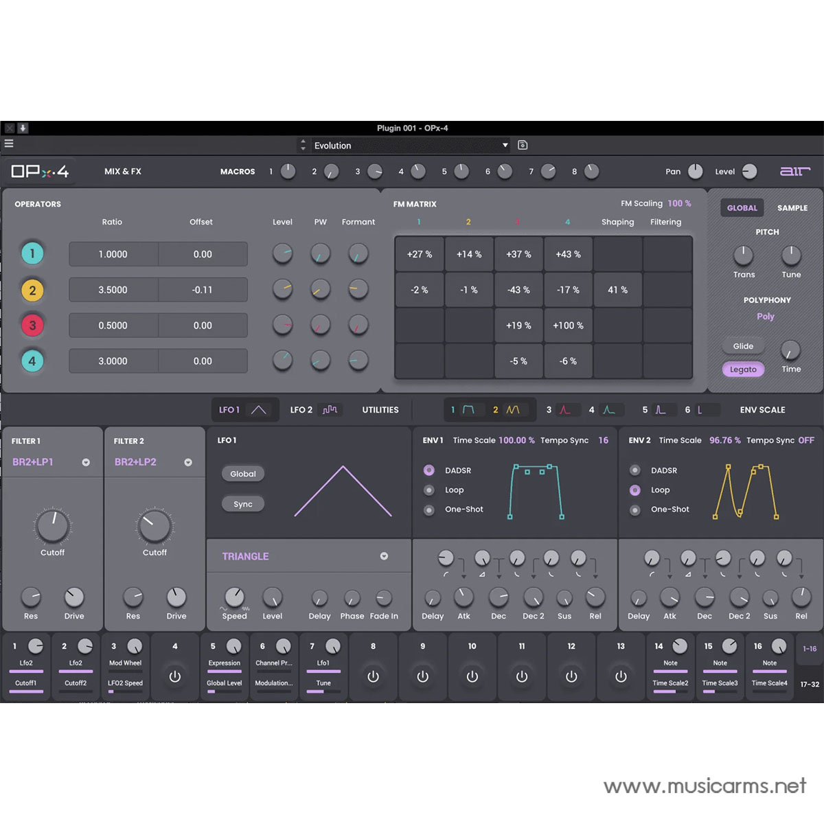Click the OPx-4 logo

click(x=40, y=172)
